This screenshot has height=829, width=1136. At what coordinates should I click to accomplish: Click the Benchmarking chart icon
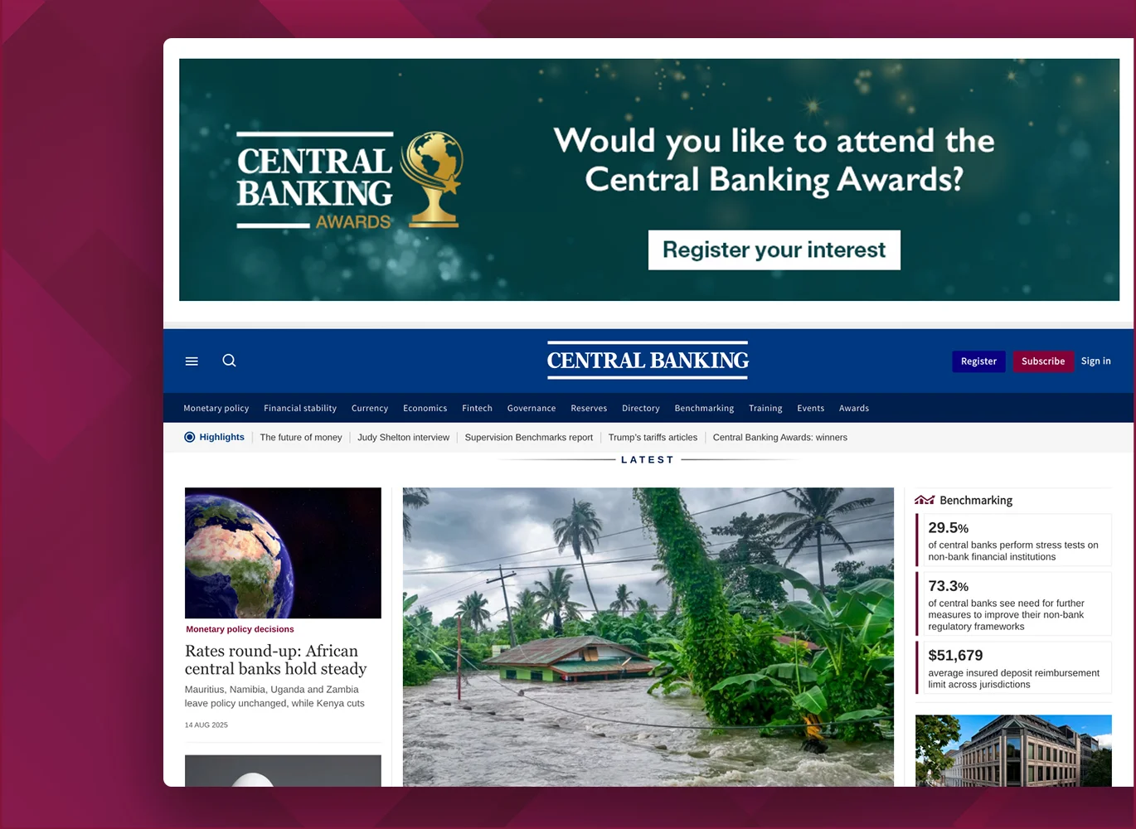[924, 500]
